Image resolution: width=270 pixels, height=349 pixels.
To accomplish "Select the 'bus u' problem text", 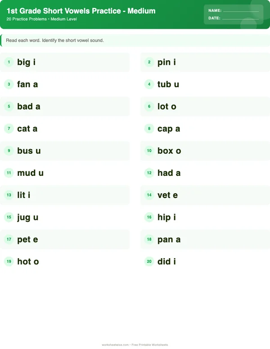I will pos(29,151).
